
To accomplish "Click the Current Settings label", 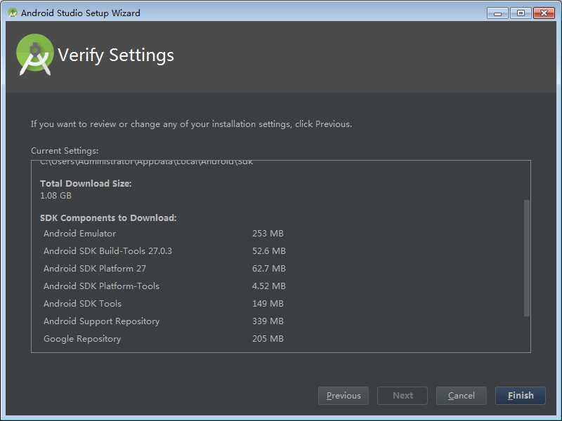I will (65, 151).
